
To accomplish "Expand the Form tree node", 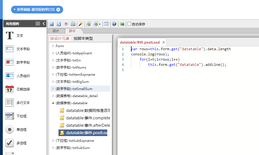I will tap(53, 46).
